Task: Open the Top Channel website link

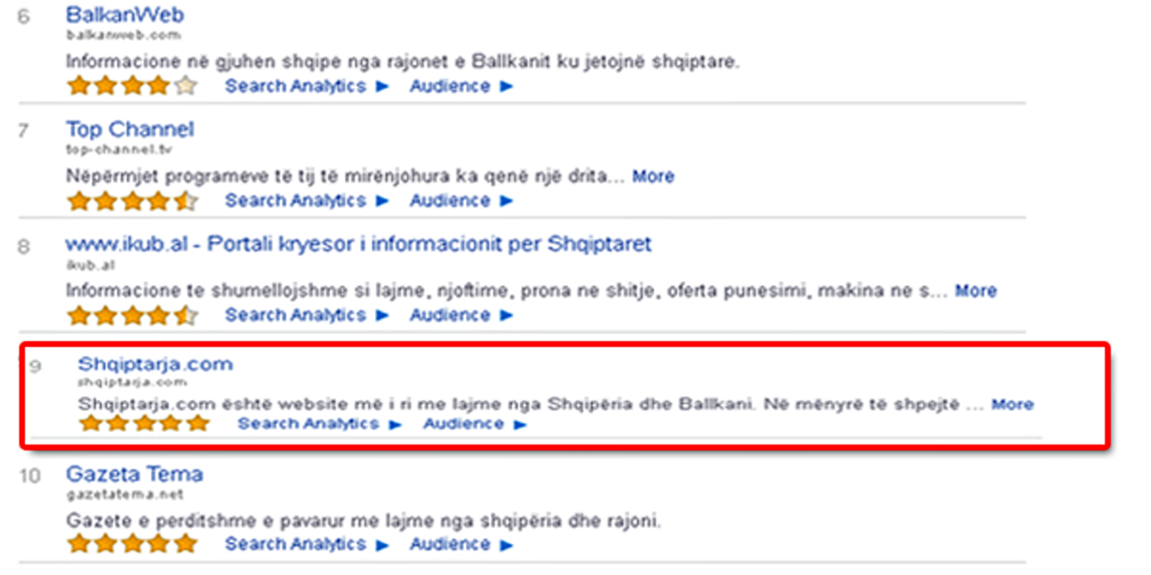Action: pyautogui.click(x=130, y=129)
